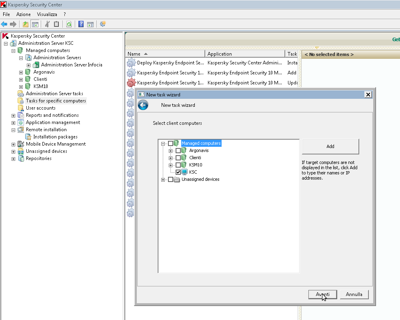The height and width of the screenshot is (320, 400).
Task: Expand Argonavis node in left tree
Action: pos(21,72)
